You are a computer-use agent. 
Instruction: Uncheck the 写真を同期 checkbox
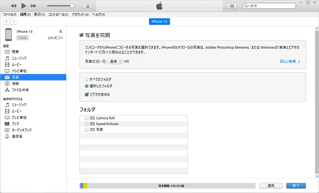click(81, 35)
